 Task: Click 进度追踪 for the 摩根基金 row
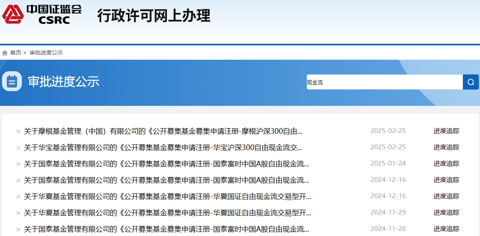[446, 131]
